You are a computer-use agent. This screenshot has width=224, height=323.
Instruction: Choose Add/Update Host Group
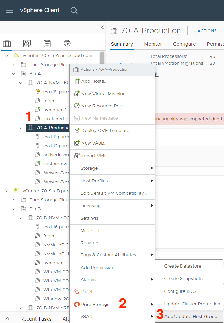tap(189, 317)
